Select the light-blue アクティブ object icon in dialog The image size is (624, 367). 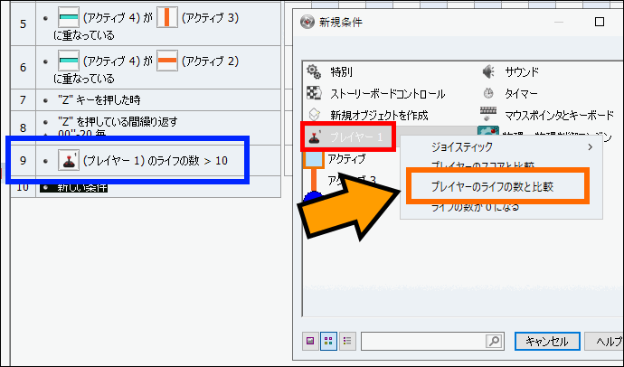tap(313, 159)
